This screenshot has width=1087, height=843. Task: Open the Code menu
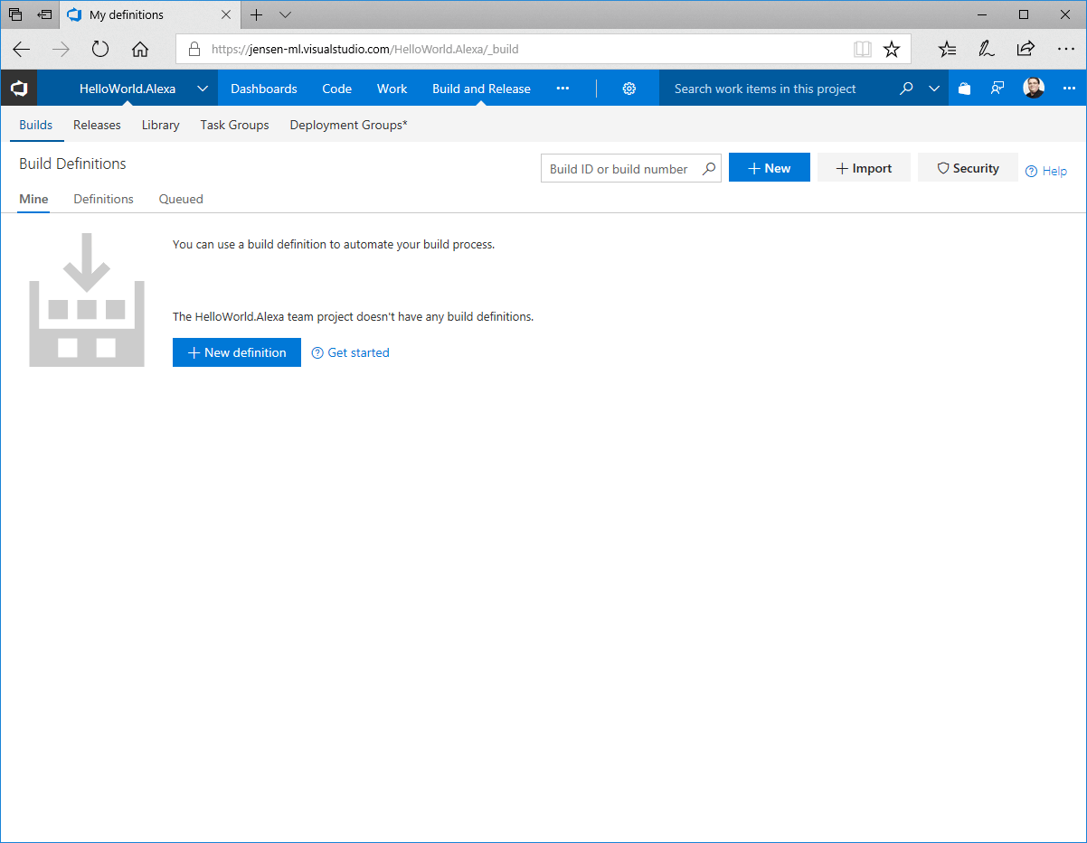tap(336, 89)
